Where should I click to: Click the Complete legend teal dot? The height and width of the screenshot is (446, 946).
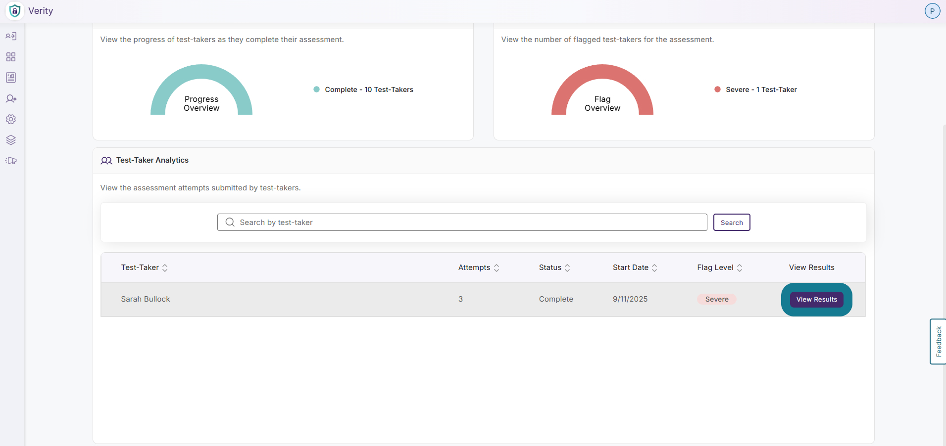(316, 89)
